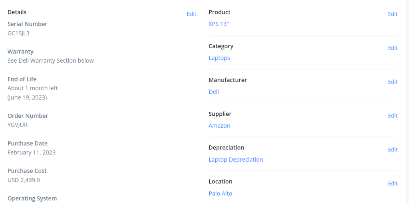Click Edit for Manufacturer
The width and height of the screenshot is (409, 204).
(x=393, y=82)
